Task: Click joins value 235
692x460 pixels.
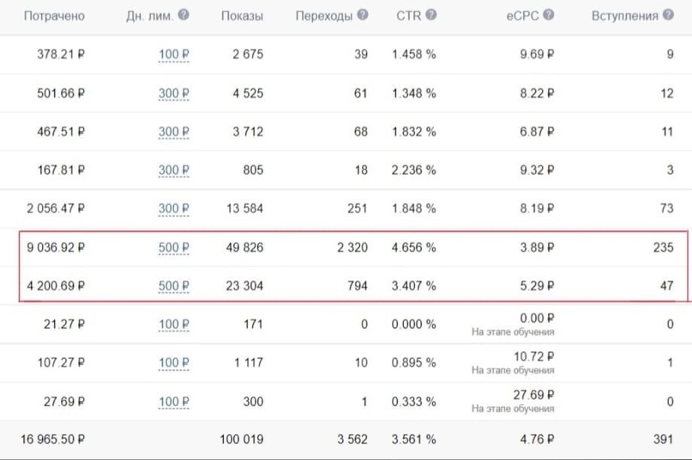Action: pos(664,247)
